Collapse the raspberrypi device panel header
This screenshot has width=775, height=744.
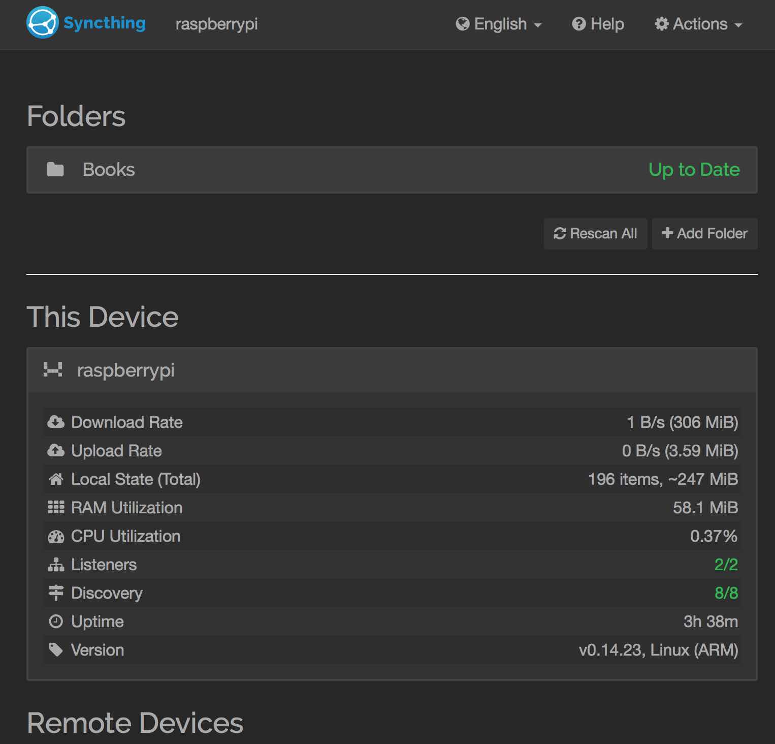[392, 370]
